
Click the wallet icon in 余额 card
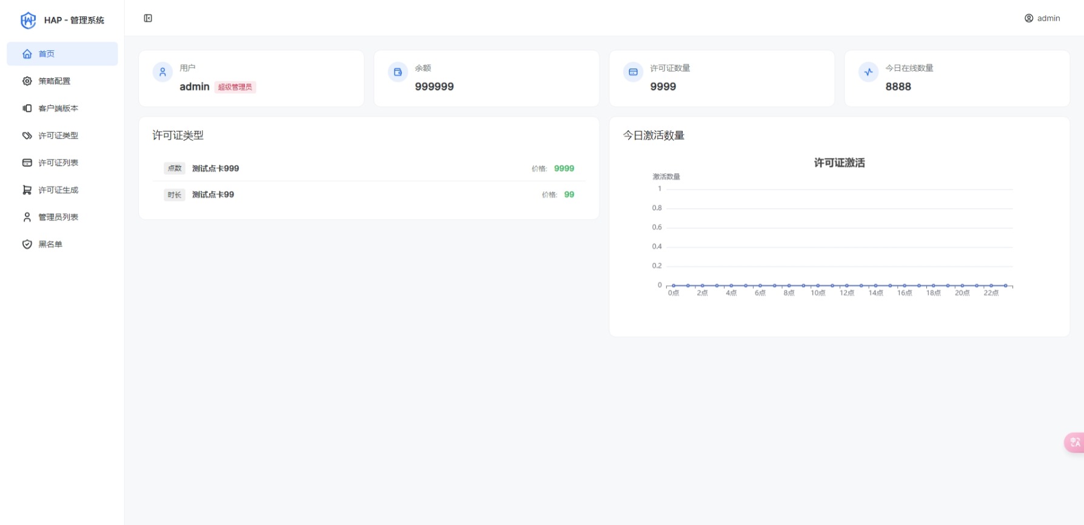tap(398, 72)
